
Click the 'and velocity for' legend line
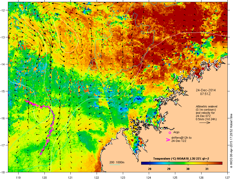pyautogui.click(x=205, y=113)
